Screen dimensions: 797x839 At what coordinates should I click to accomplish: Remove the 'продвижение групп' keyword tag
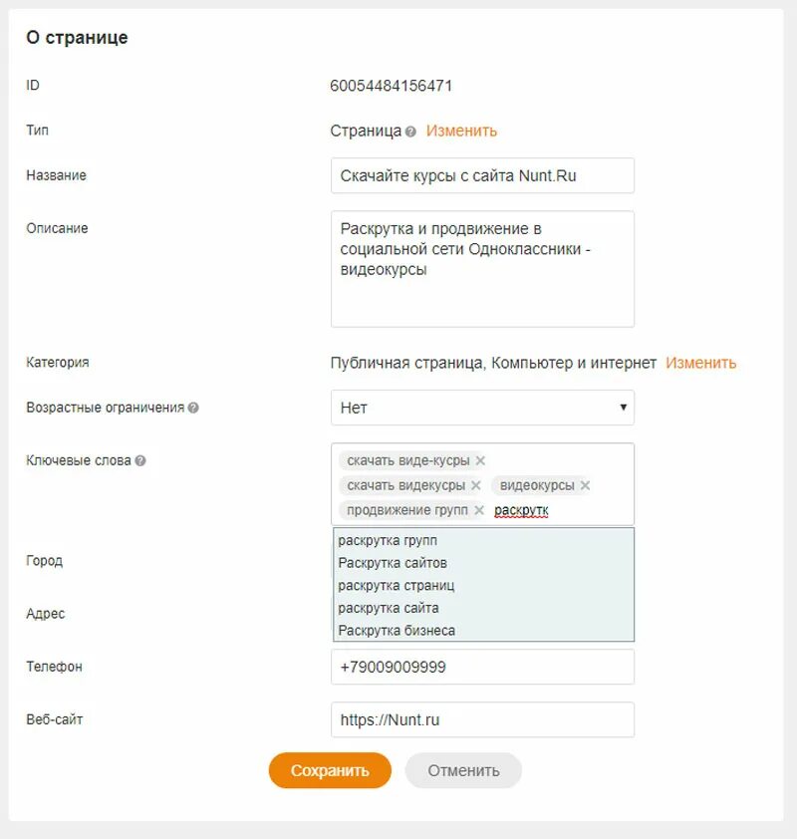pyautogui.click(x=479, y=510)
